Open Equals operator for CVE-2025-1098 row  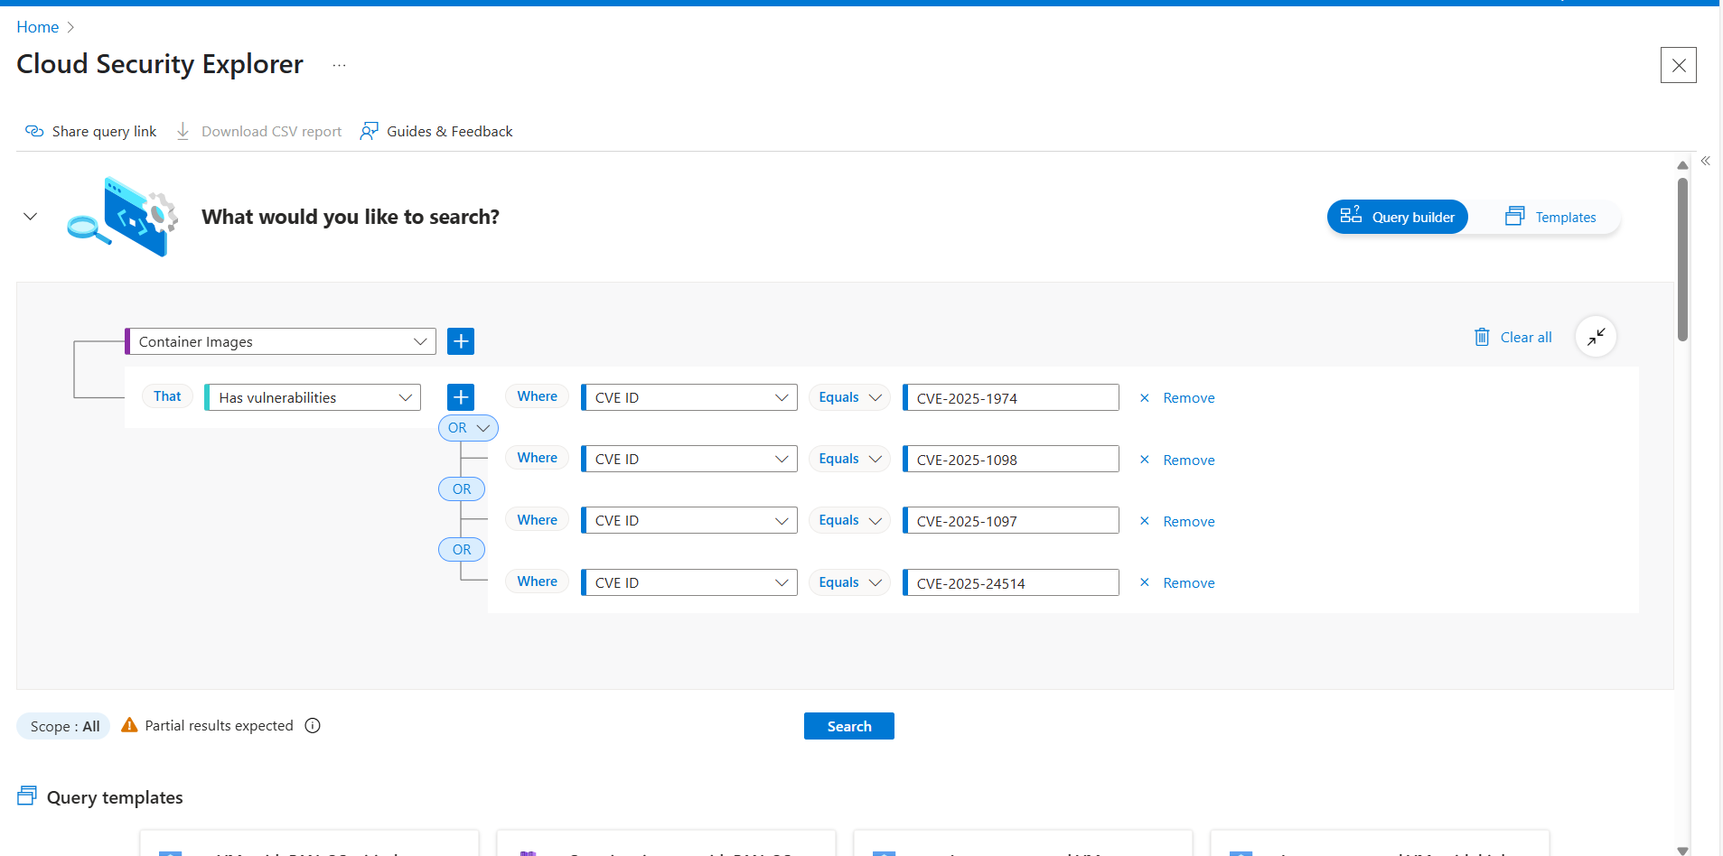[849, 459]
